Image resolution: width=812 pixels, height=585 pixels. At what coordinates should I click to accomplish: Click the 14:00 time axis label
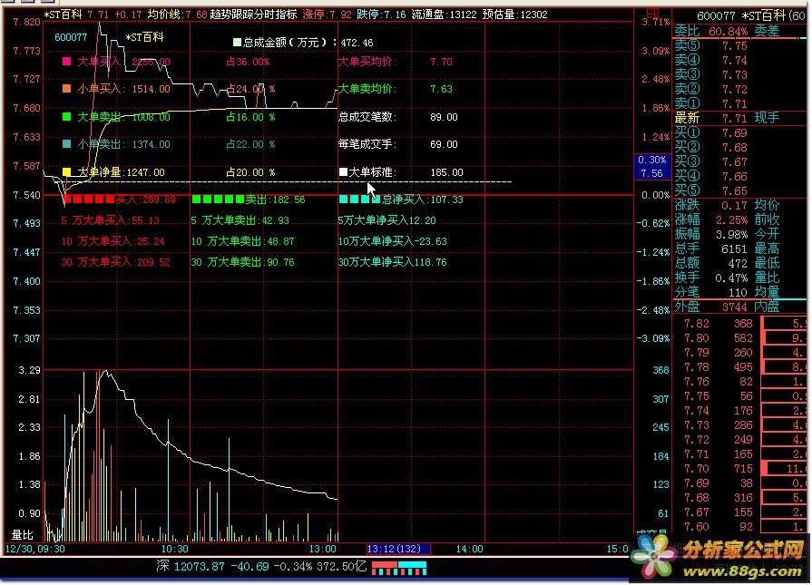[469, 549]
